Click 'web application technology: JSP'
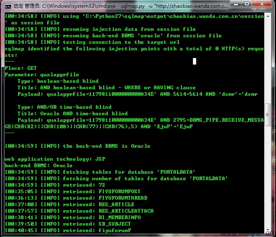Screen dimensions: 276x237 pyautogui.click(x=55, y=159)
